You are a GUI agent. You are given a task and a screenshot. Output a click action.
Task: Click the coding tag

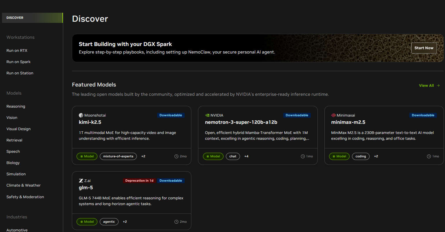[x=361, y=156]
